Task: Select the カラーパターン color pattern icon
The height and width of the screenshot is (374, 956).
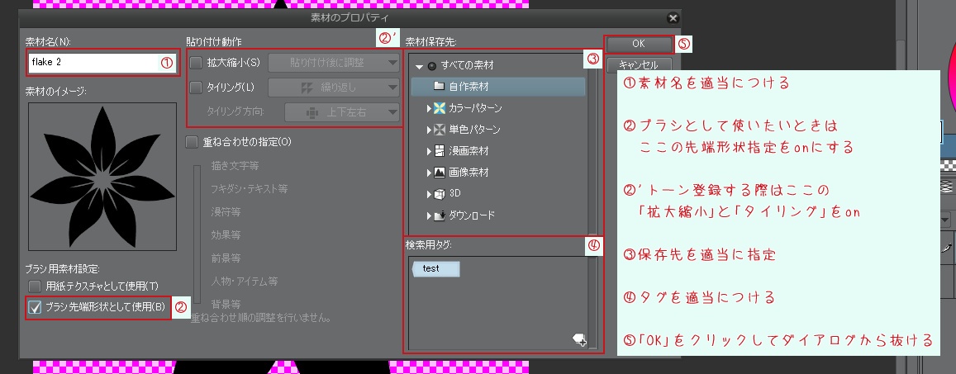Action: (x=440, y=108)
